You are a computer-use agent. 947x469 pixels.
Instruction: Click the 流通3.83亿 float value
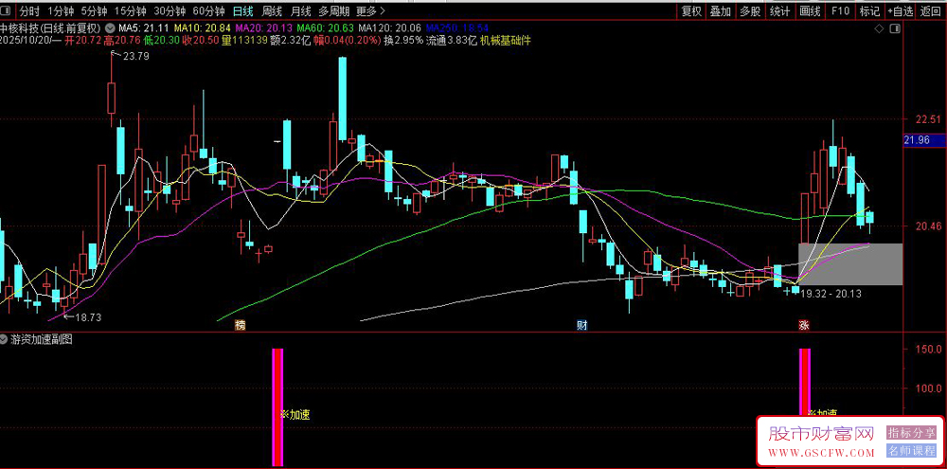tap(452, 41)
